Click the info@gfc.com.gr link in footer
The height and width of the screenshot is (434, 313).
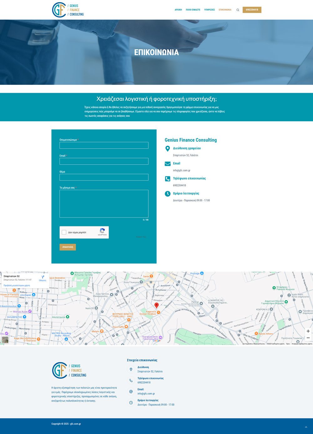(146, 394)
